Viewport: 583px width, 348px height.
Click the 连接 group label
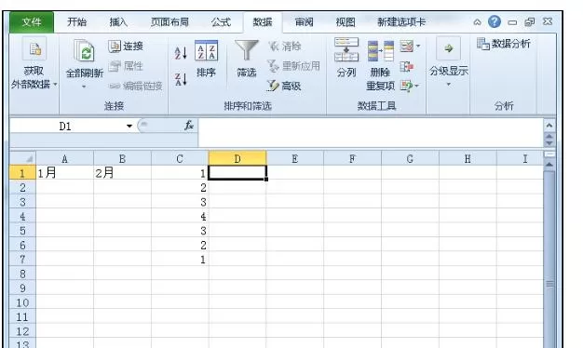(114, 106)
